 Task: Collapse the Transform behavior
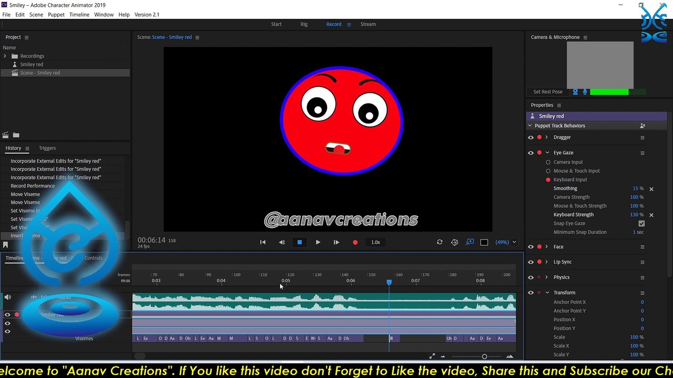pos(547,292)
